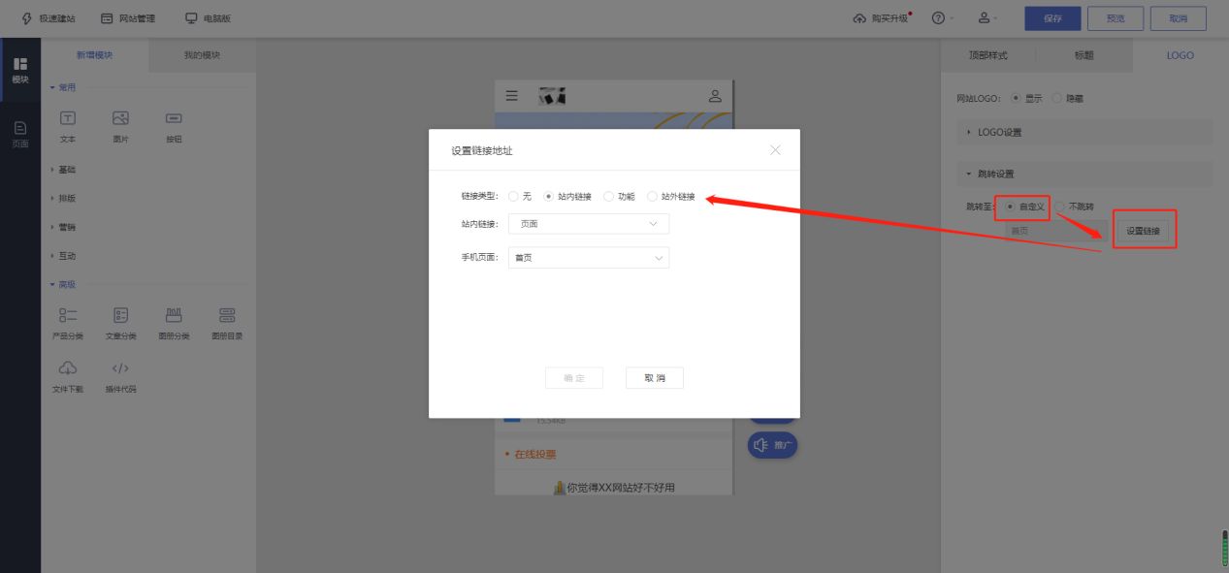
Task: Add the 文本 text module icon
Action: click(68, 117)
